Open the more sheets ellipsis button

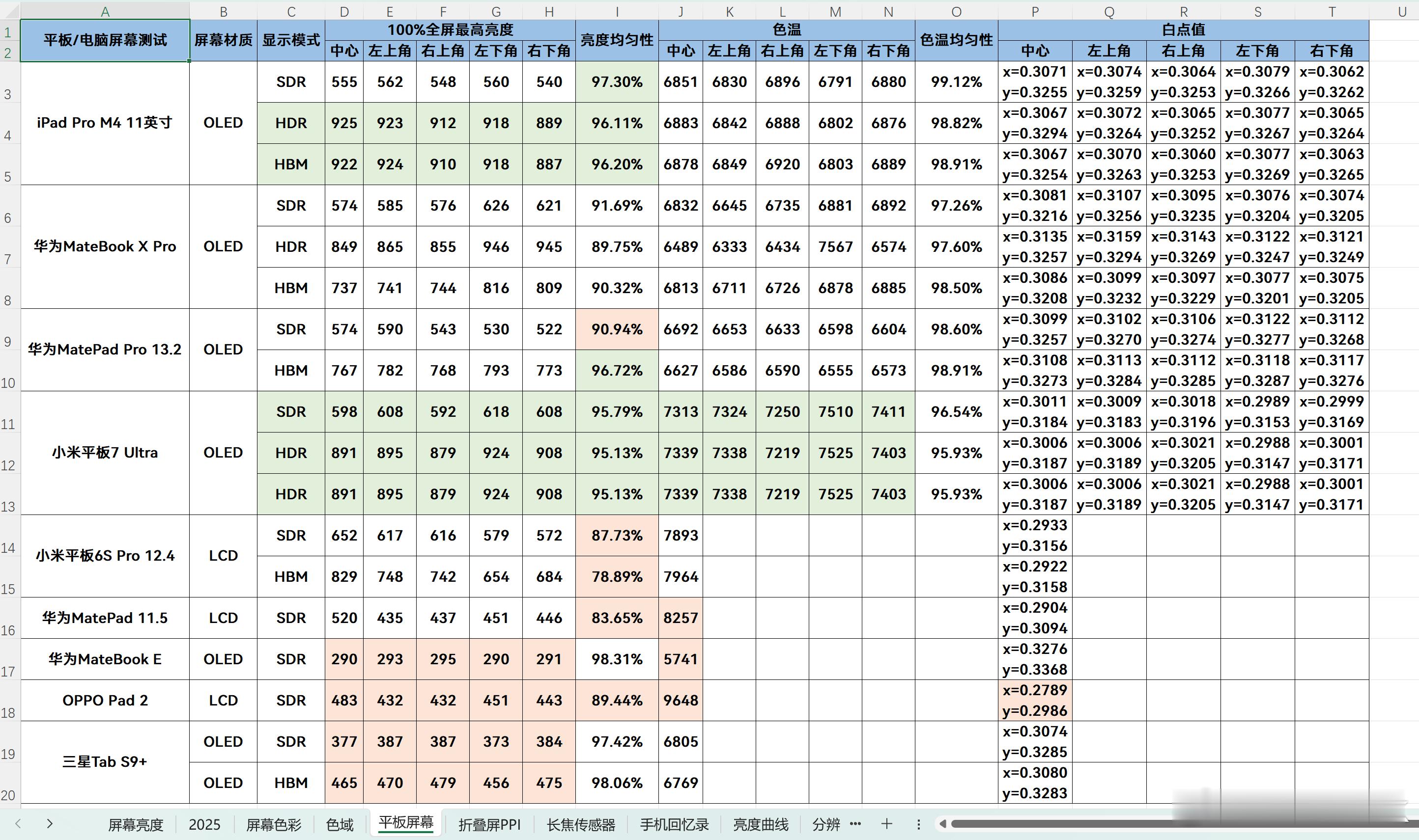(855, 824)
